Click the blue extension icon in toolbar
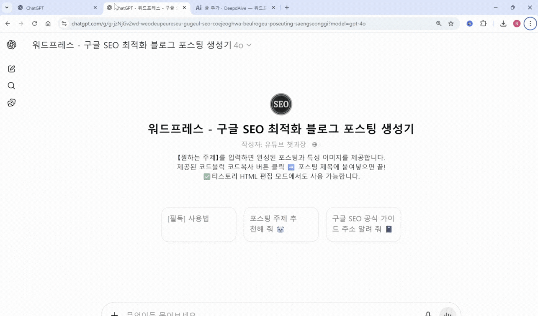This screenshot has height=316, width=538. click(470, 24)
